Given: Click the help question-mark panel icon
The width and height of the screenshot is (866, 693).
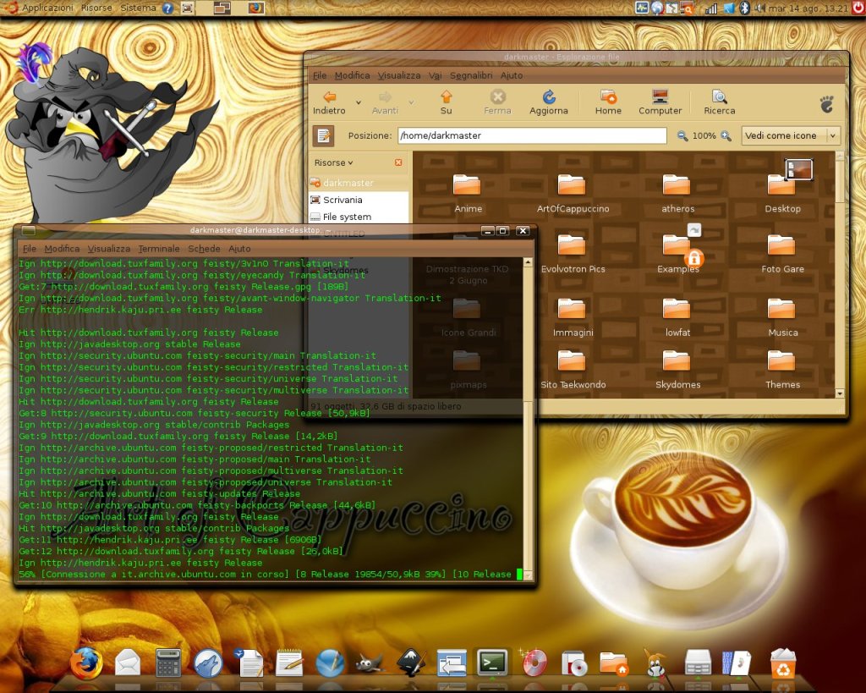Looking at the screenshot, I should (168, 8).
